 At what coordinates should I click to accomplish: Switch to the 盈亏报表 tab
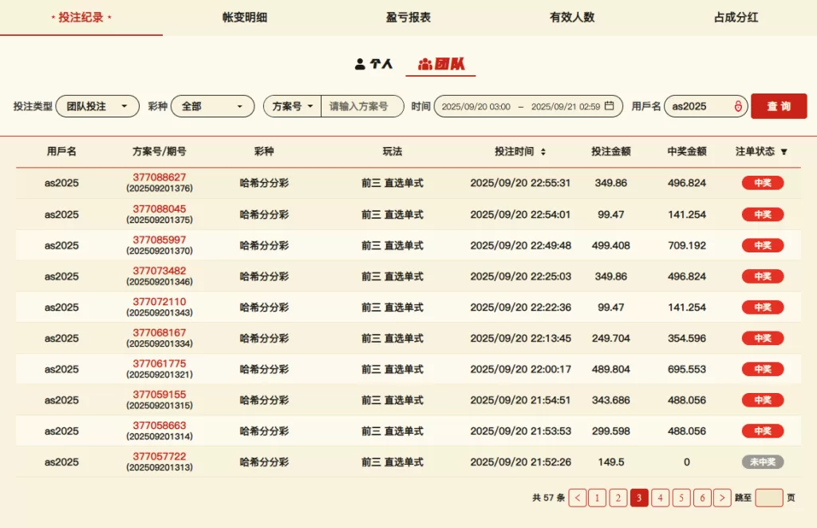coord(408,17)
